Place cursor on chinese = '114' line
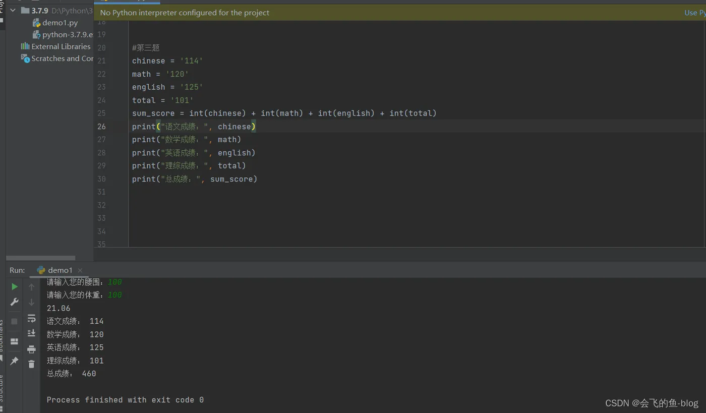 167,61
